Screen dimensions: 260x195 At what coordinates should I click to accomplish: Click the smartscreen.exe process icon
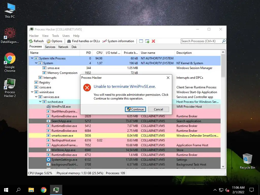(x=48, y=136)
